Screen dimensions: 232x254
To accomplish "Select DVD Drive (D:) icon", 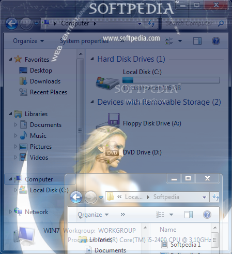I will 107,152.
